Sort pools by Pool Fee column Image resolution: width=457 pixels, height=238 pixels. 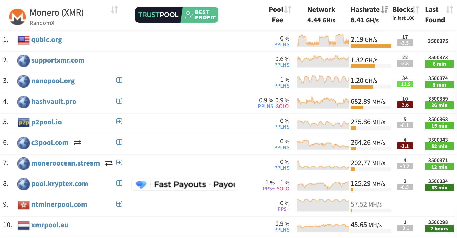[x=288, y=10]
